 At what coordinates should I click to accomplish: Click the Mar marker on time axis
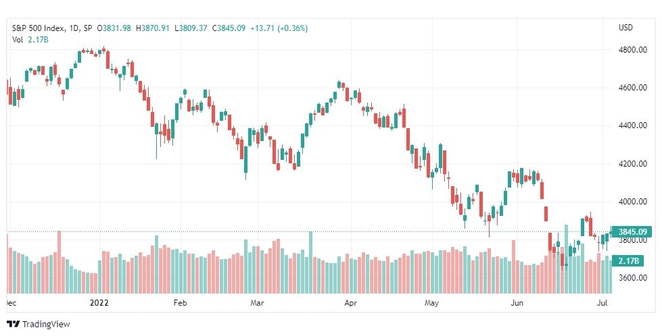(x=257, y=303)
